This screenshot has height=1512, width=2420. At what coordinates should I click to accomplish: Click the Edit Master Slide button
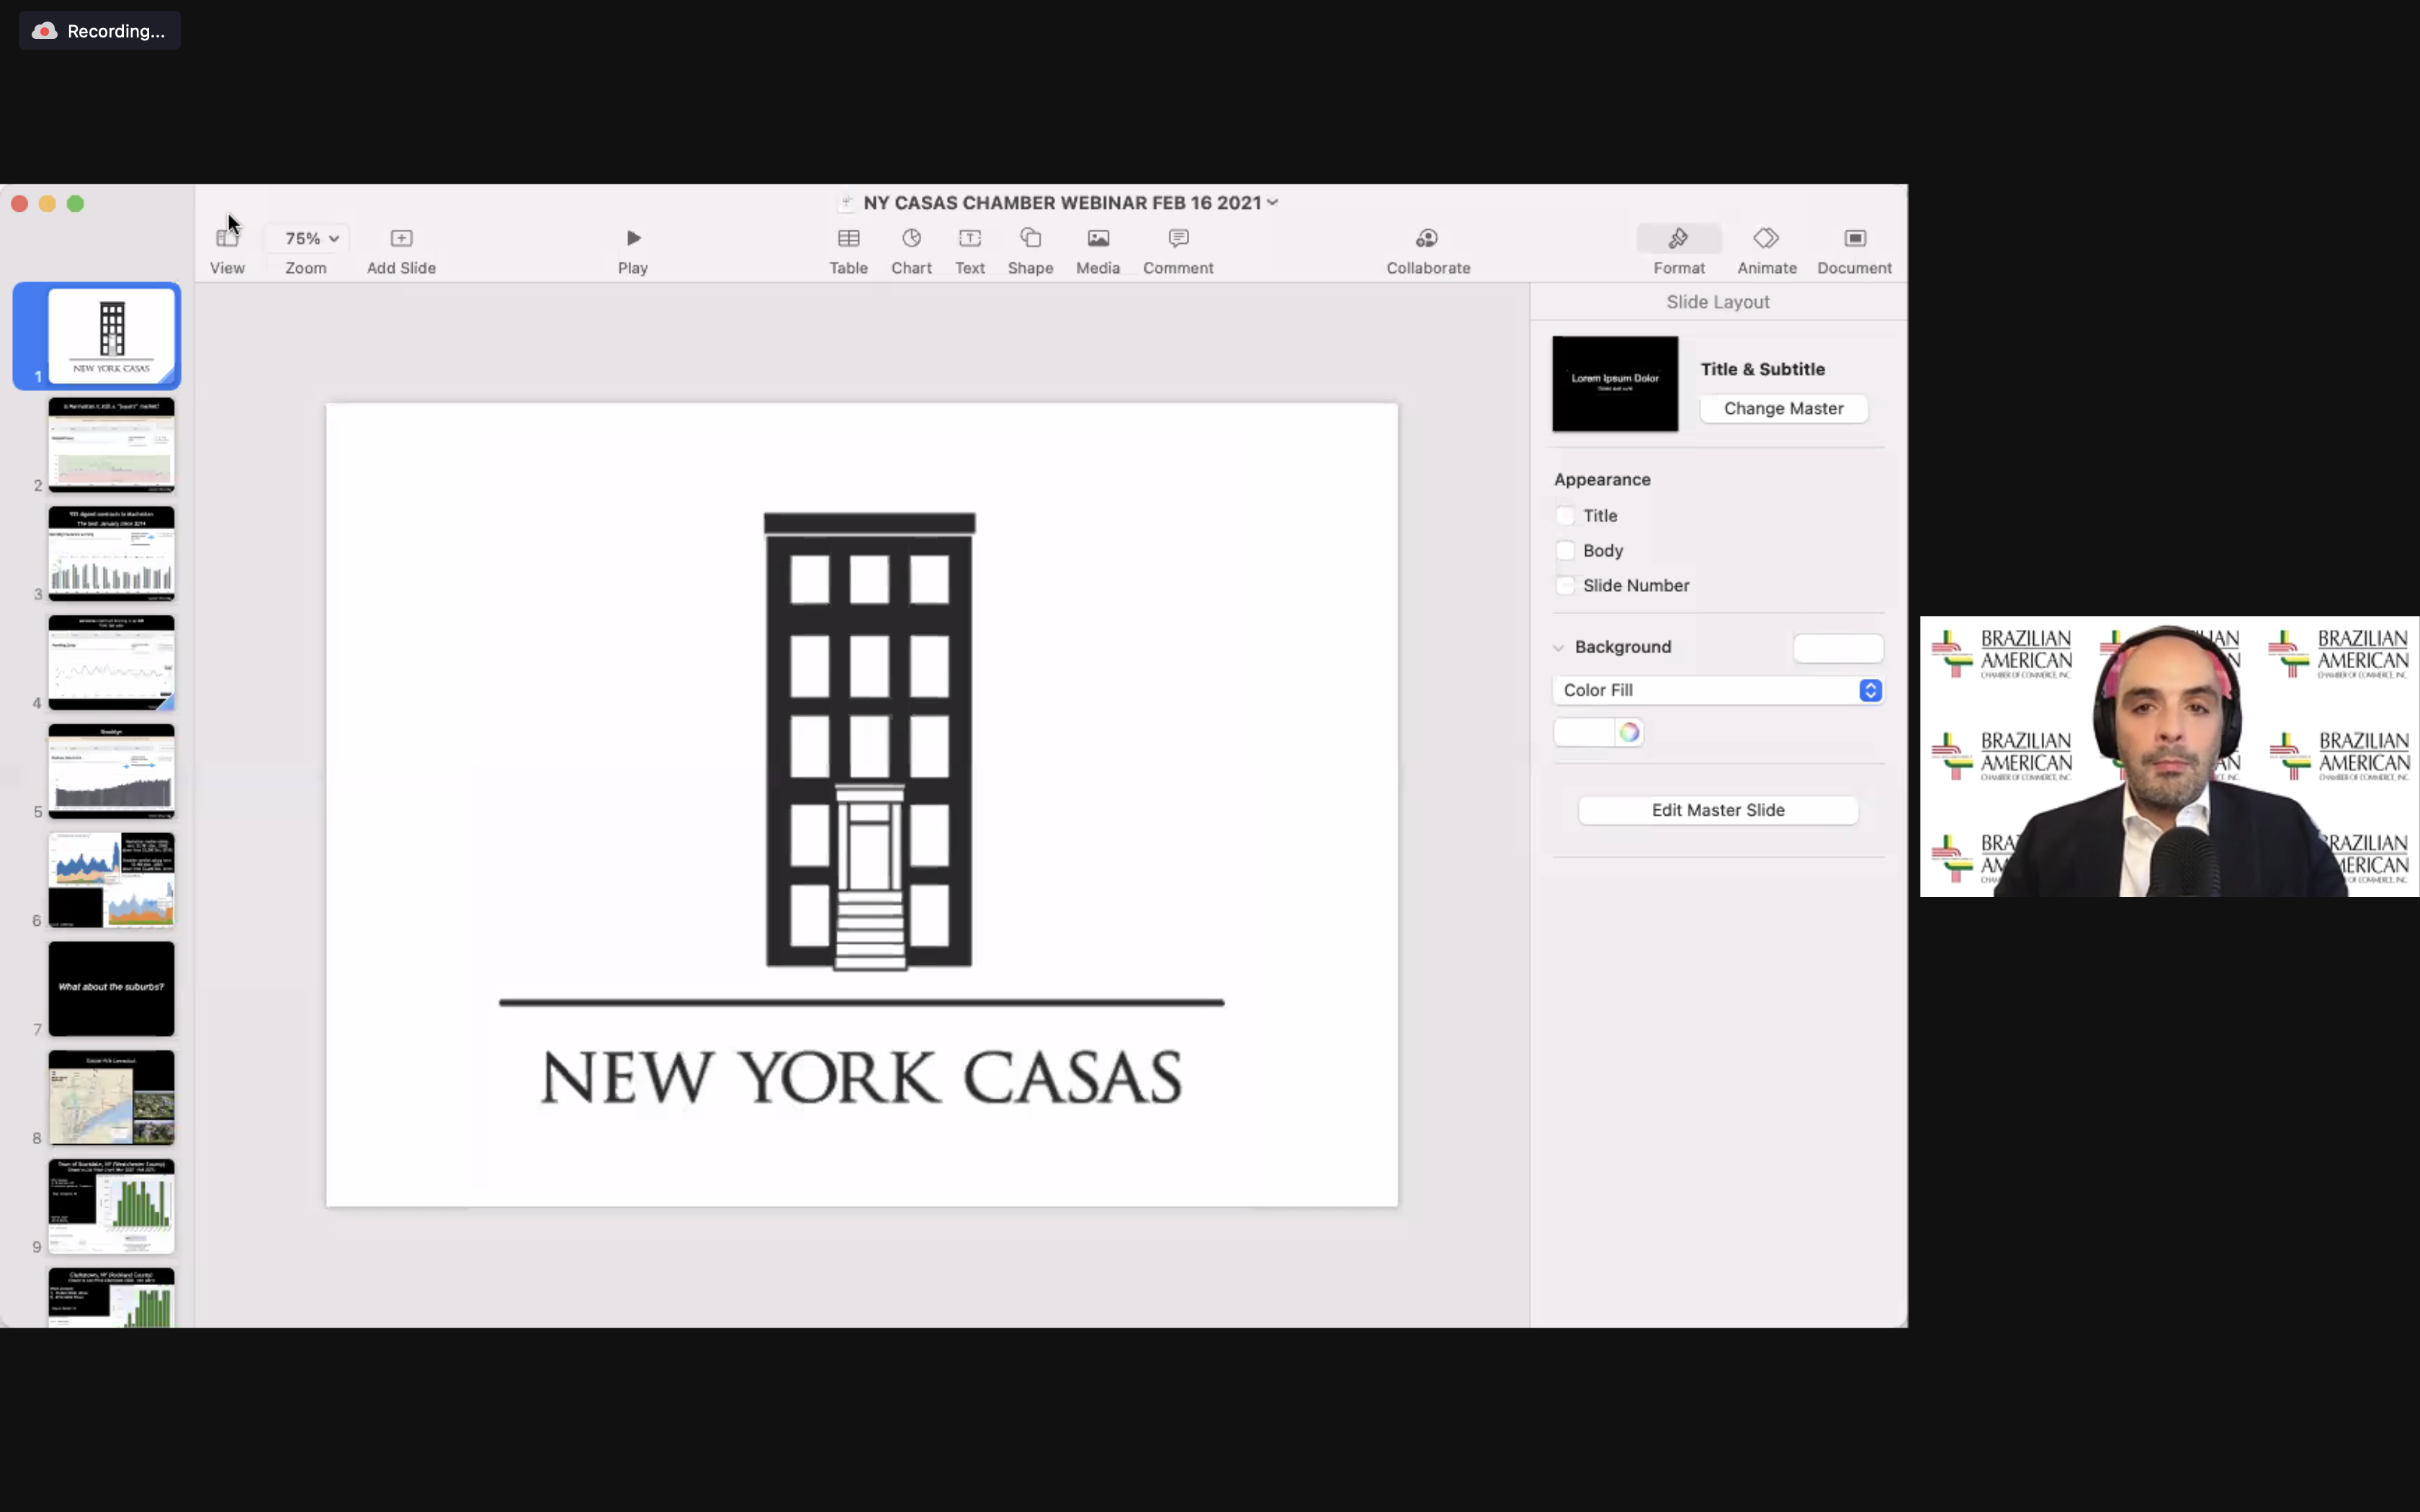1717,811
